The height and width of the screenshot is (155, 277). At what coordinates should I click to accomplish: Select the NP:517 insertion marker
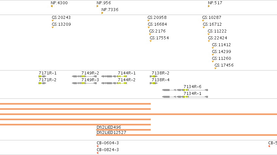pyautogui.click(x=209, y=6)
